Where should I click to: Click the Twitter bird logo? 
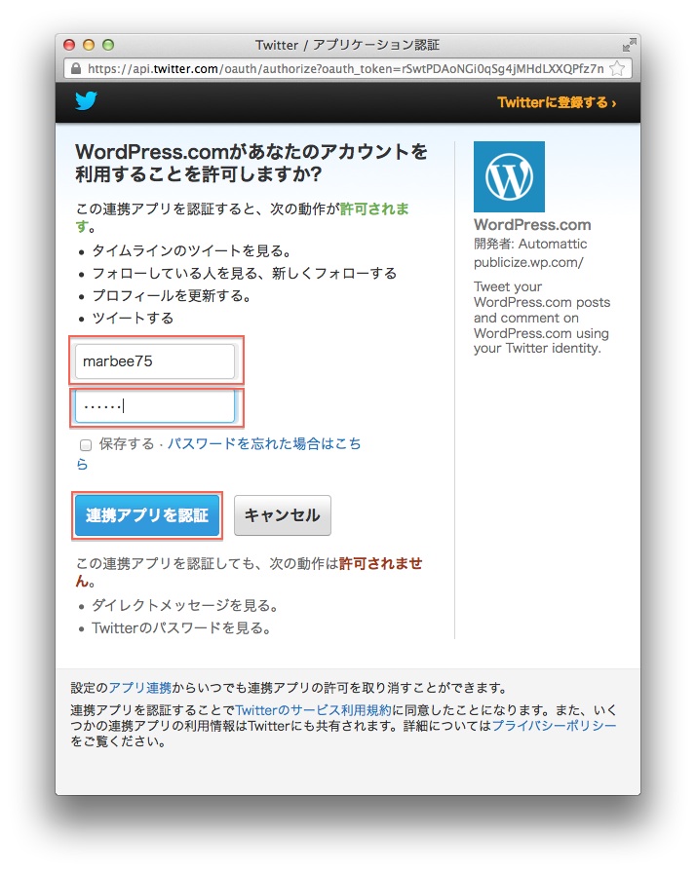tap(86, 101)
